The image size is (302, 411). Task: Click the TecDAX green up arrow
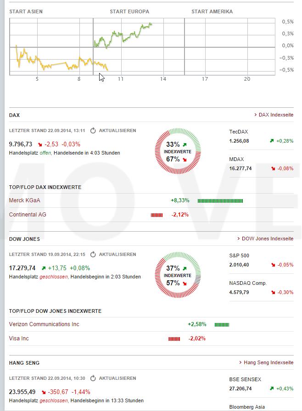(x=272, y=141)
